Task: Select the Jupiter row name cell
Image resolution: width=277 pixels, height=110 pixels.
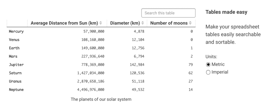Action: pyautogui.click(x=16, y=64)
